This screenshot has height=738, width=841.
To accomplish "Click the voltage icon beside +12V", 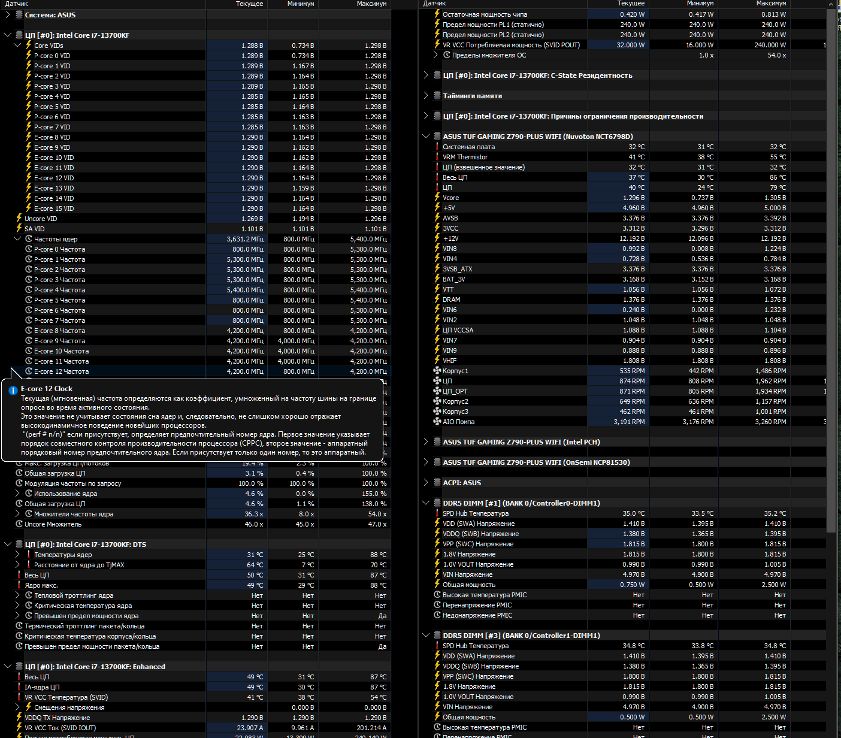I will pos(437,238).
